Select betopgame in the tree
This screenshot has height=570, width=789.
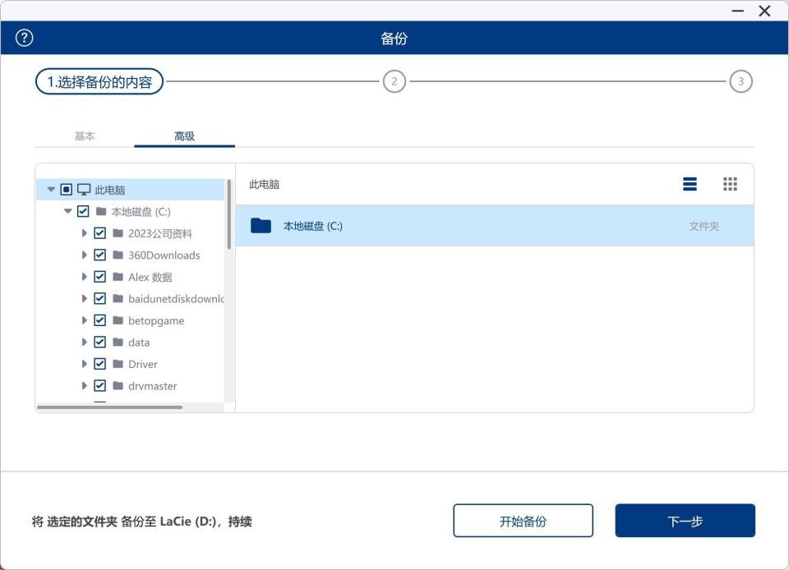coord(156,320)
